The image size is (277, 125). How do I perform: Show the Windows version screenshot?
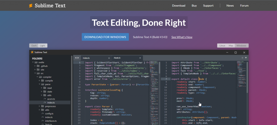(x=242, y=46)
